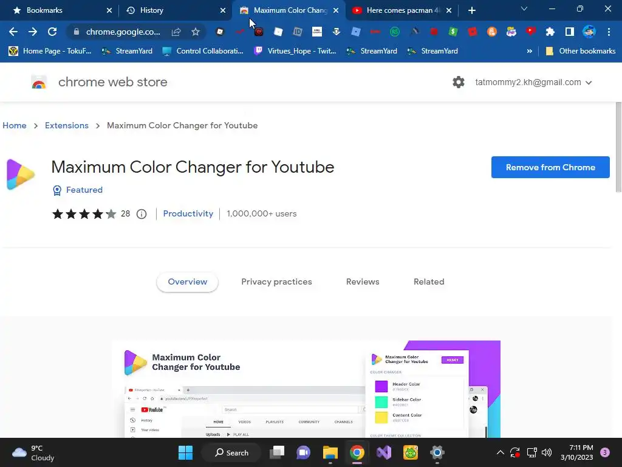622x467 pixels.
Task: Close the History tab
Action: pos(223,10)
